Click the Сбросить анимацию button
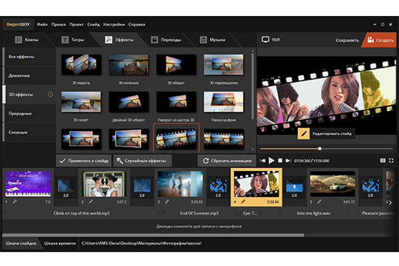399x266 pixels. point(223,160)
